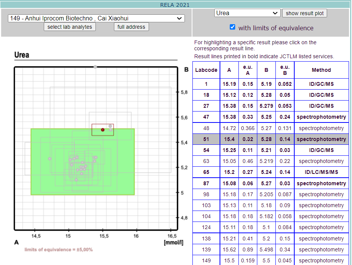The width and height of the screenshot is (352, 265).
Task: Highlight labcode 65 ID/LC/MS/MS result line
Action: point(271,172)
